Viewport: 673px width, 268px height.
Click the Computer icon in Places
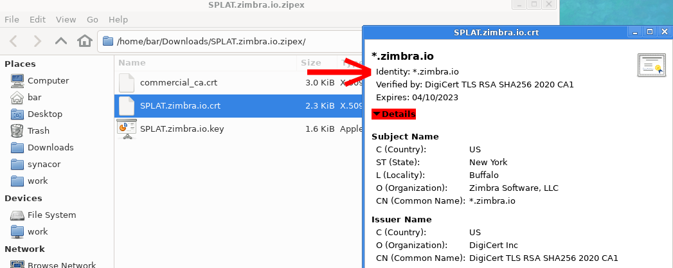[17, 80]
